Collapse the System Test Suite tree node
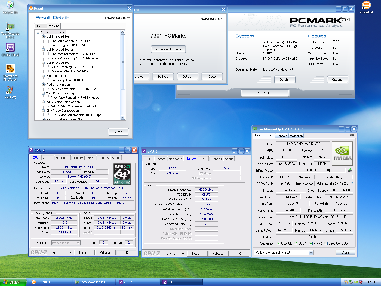The width and height of the screenshot is (381, 286). point(38,32)
